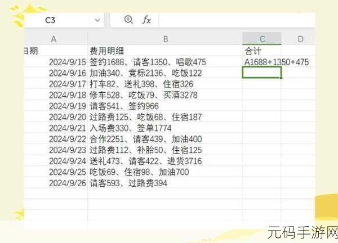Click cell 过路费112、补胎50、住宿125
This screenshot has width=338, height=243.
click(x=165, y=150)
